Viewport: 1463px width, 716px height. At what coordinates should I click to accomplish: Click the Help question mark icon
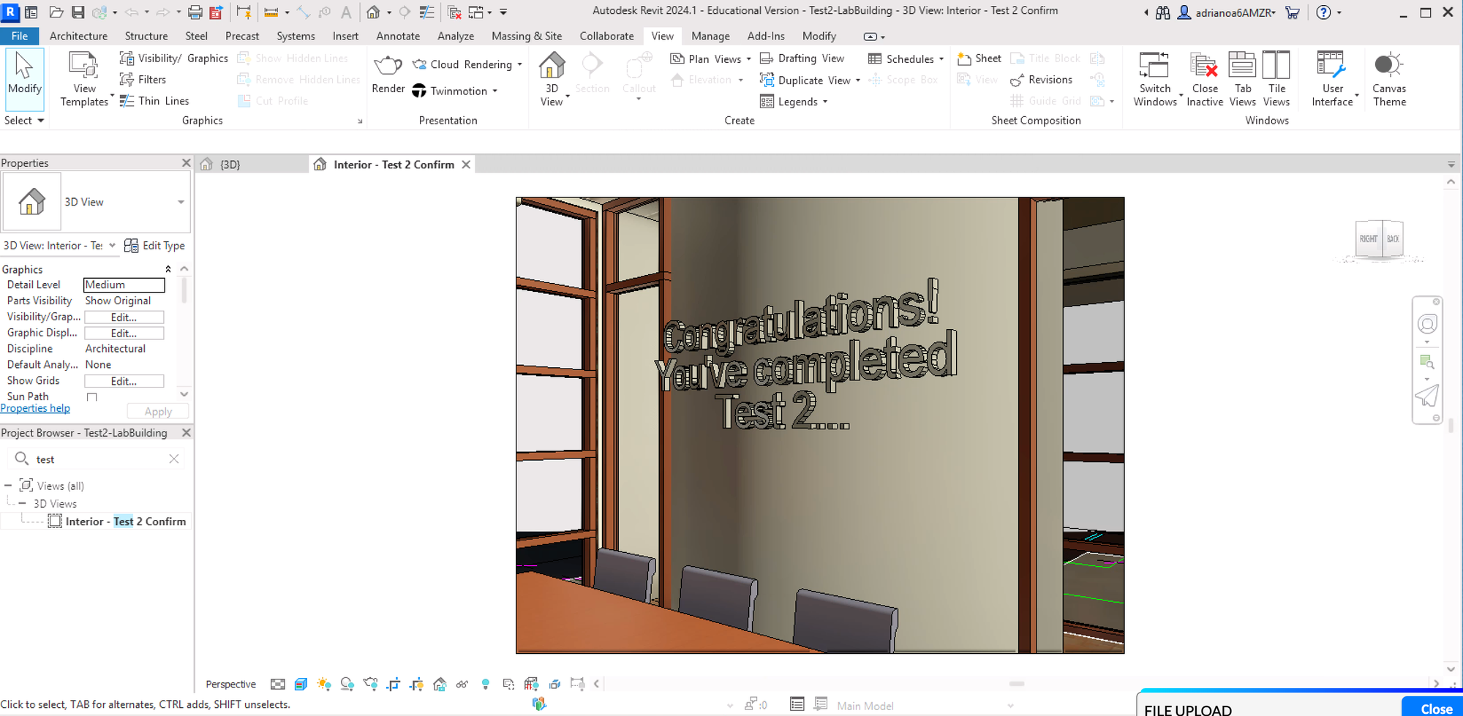coord(1323,12)
